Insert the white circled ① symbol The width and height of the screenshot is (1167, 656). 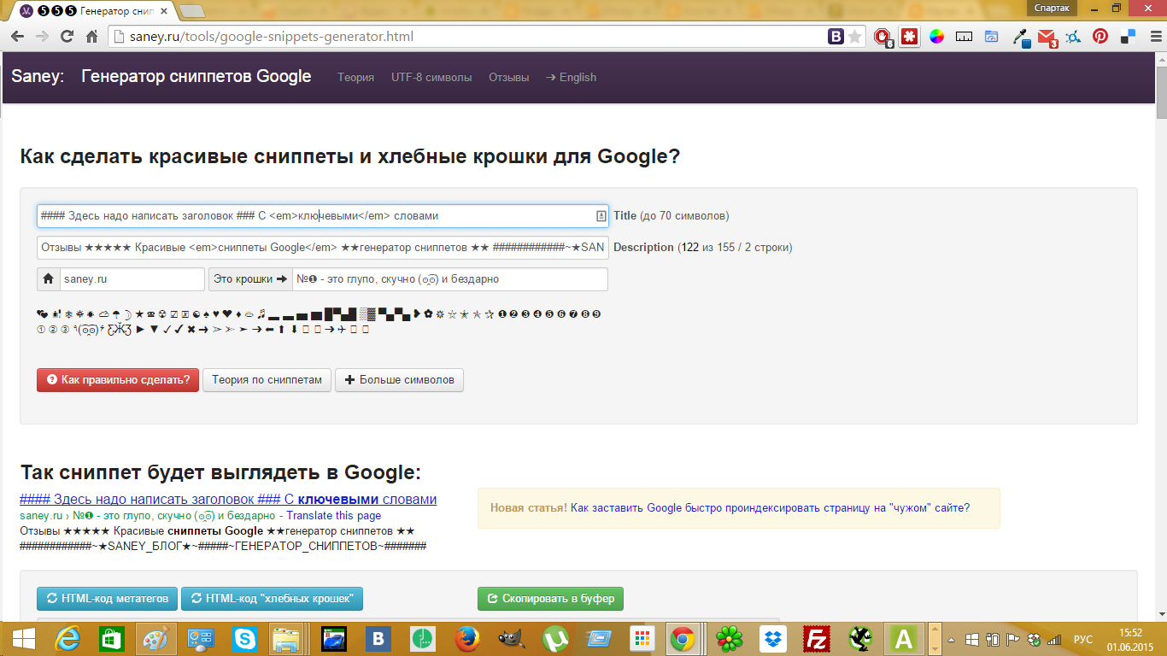41,329
